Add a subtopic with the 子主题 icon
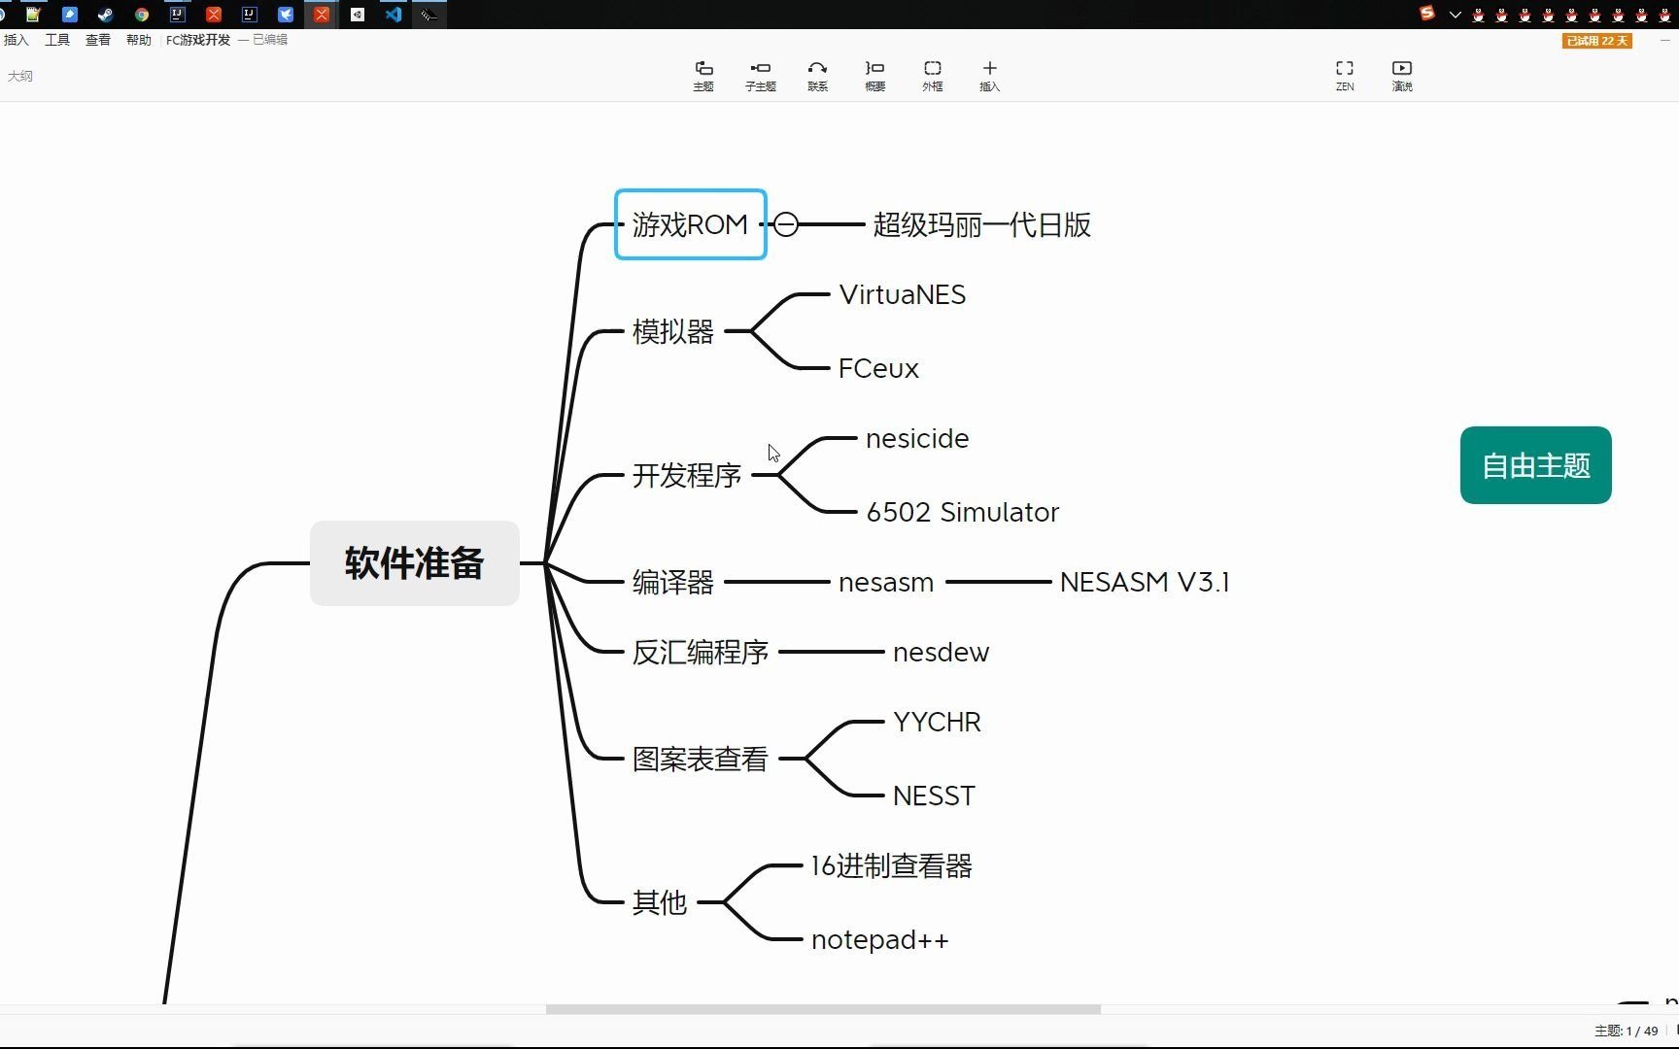Image resolution: width=1679 pixels, height=1049 pixels. [x=761, y=76]
